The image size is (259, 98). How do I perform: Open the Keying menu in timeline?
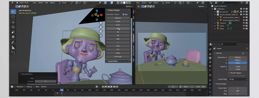(30, 87)
